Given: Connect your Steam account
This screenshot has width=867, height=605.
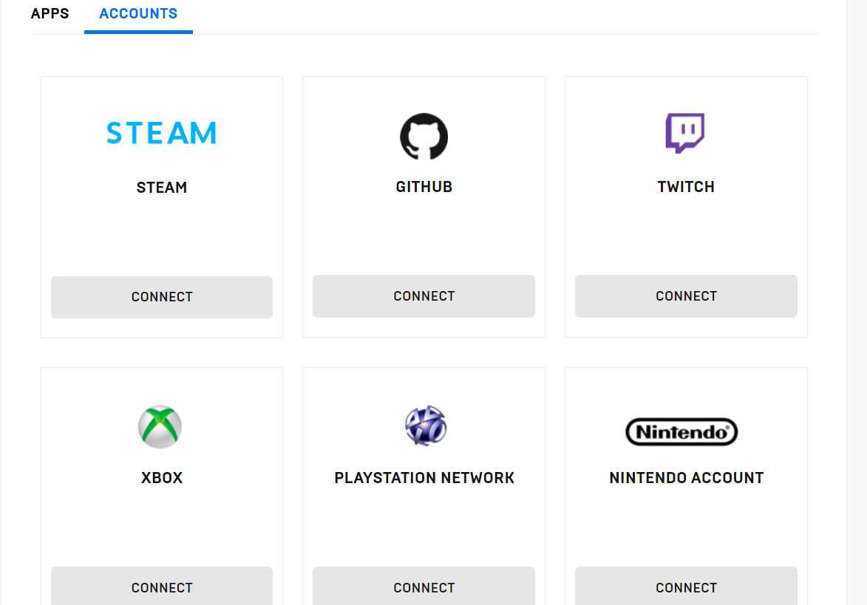Looking at the screenshot, I should pos(162,297).
